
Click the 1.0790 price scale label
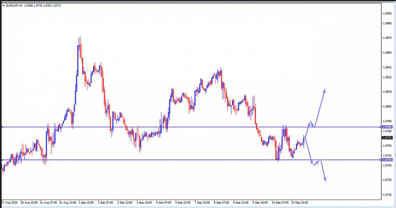(388, 121)
